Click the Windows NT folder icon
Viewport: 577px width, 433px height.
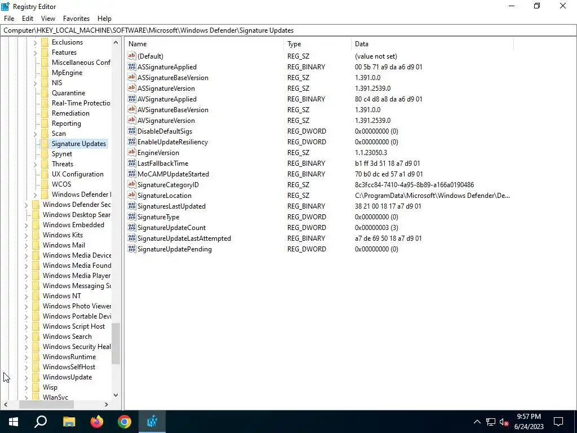click(x=35, y=295)
